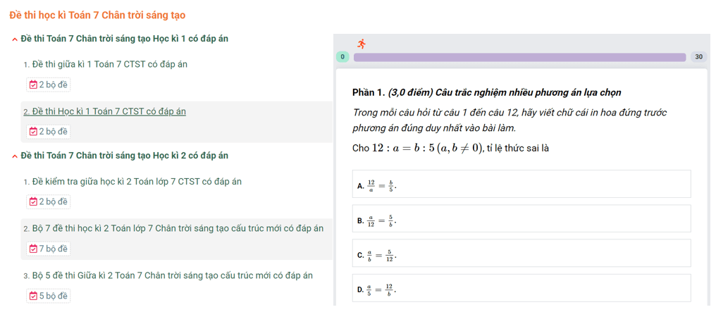Click calendar icon under giữa học kì 2
The height and width of the screenshot is (312, 716).
(x=33, y=201)
